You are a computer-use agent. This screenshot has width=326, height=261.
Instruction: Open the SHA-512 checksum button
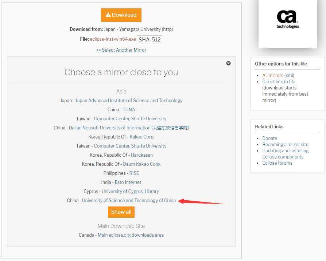pos(150,39)
